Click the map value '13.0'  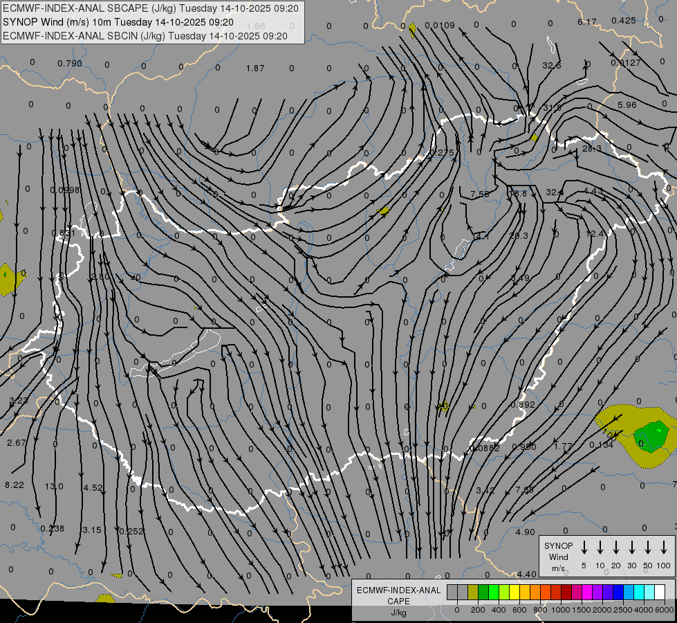pos(54,487)
